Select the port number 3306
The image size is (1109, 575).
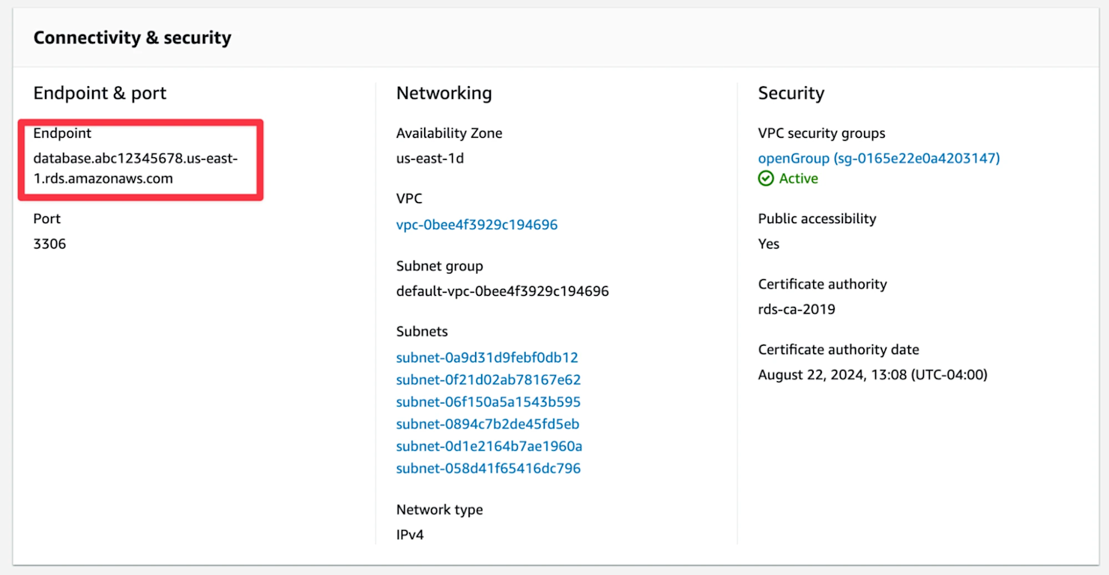49,243
